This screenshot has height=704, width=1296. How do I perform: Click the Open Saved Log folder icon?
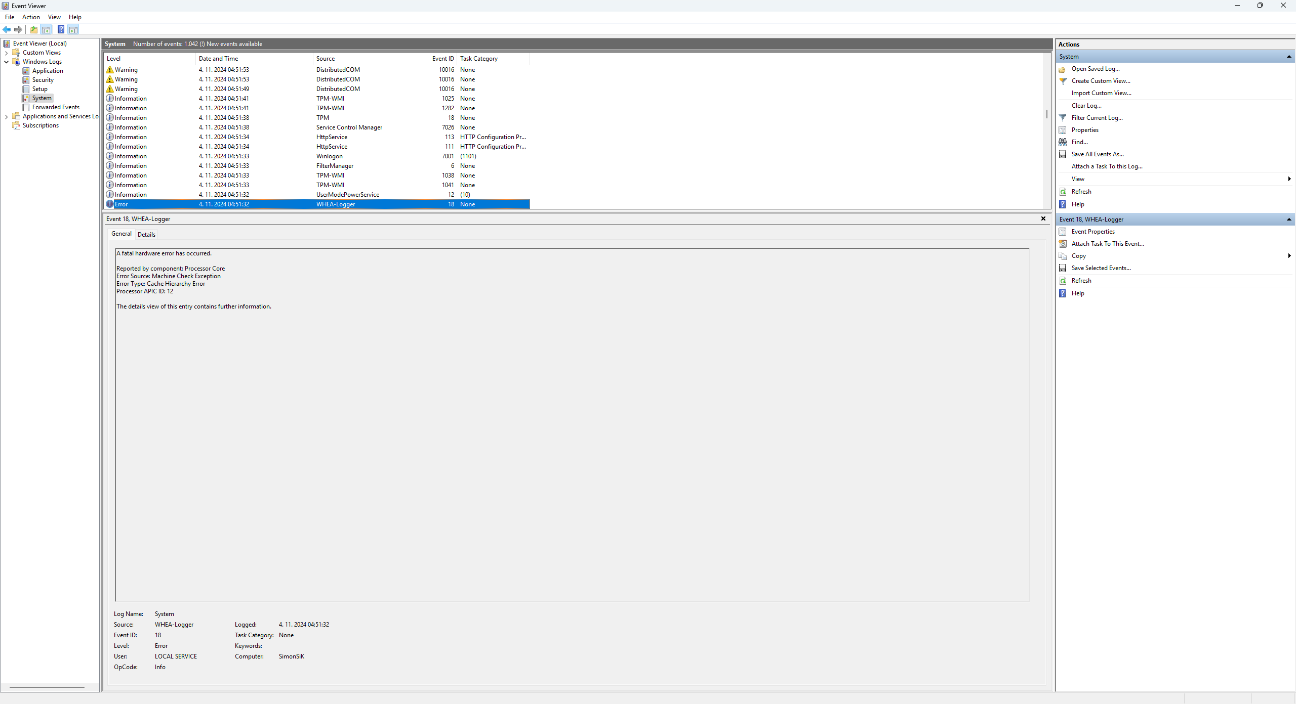[1063, 69]
